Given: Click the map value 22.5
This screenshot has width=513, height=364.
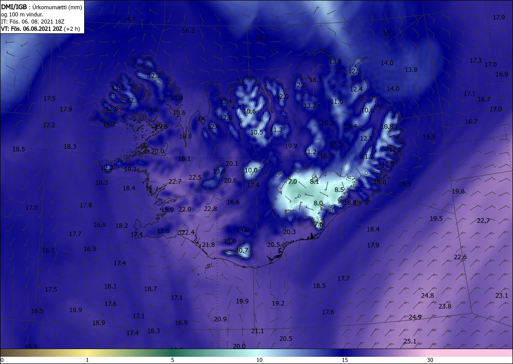Looking at the screenshot, I should [195, 178].
